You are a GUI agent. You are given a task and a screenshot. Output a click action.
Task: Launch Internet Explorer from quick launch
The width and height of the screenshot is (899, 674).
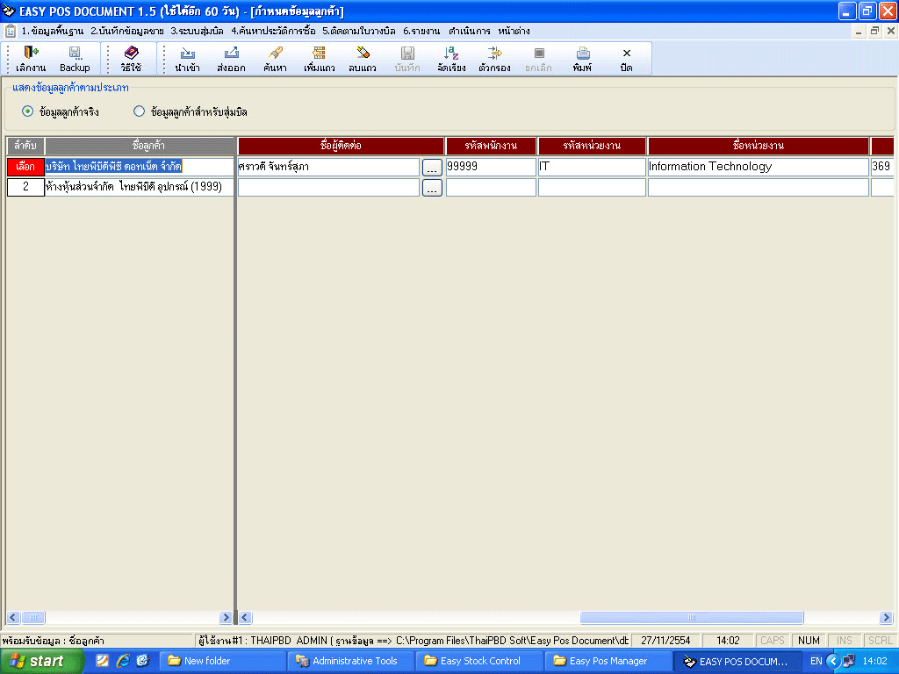tap(123, 660)
